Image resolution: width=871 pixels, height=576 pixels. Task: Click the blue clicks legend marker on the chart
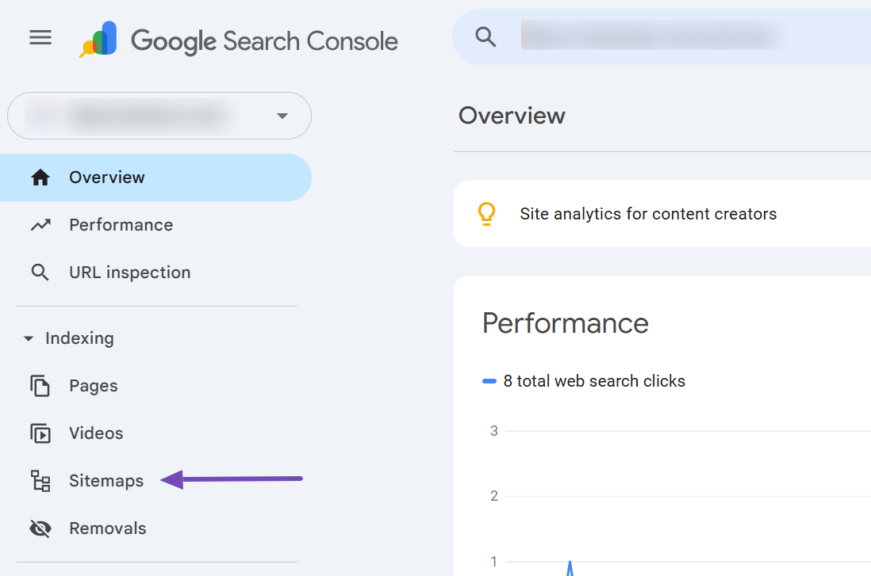(489, 381)
